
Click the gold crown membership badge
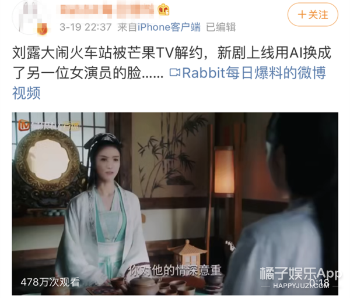pos(163,9)
